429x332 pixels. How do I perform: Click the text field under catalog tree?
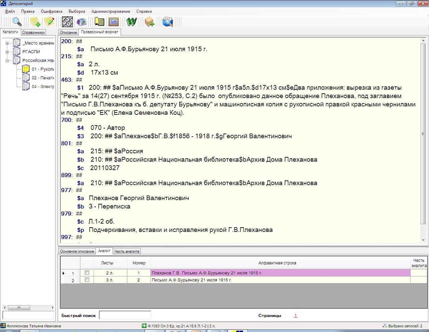click(x=28, y=315)
